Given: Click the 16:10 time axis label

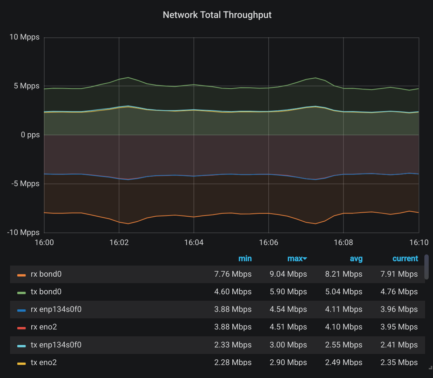Looking at the screenshot, I should coord(419,242).
